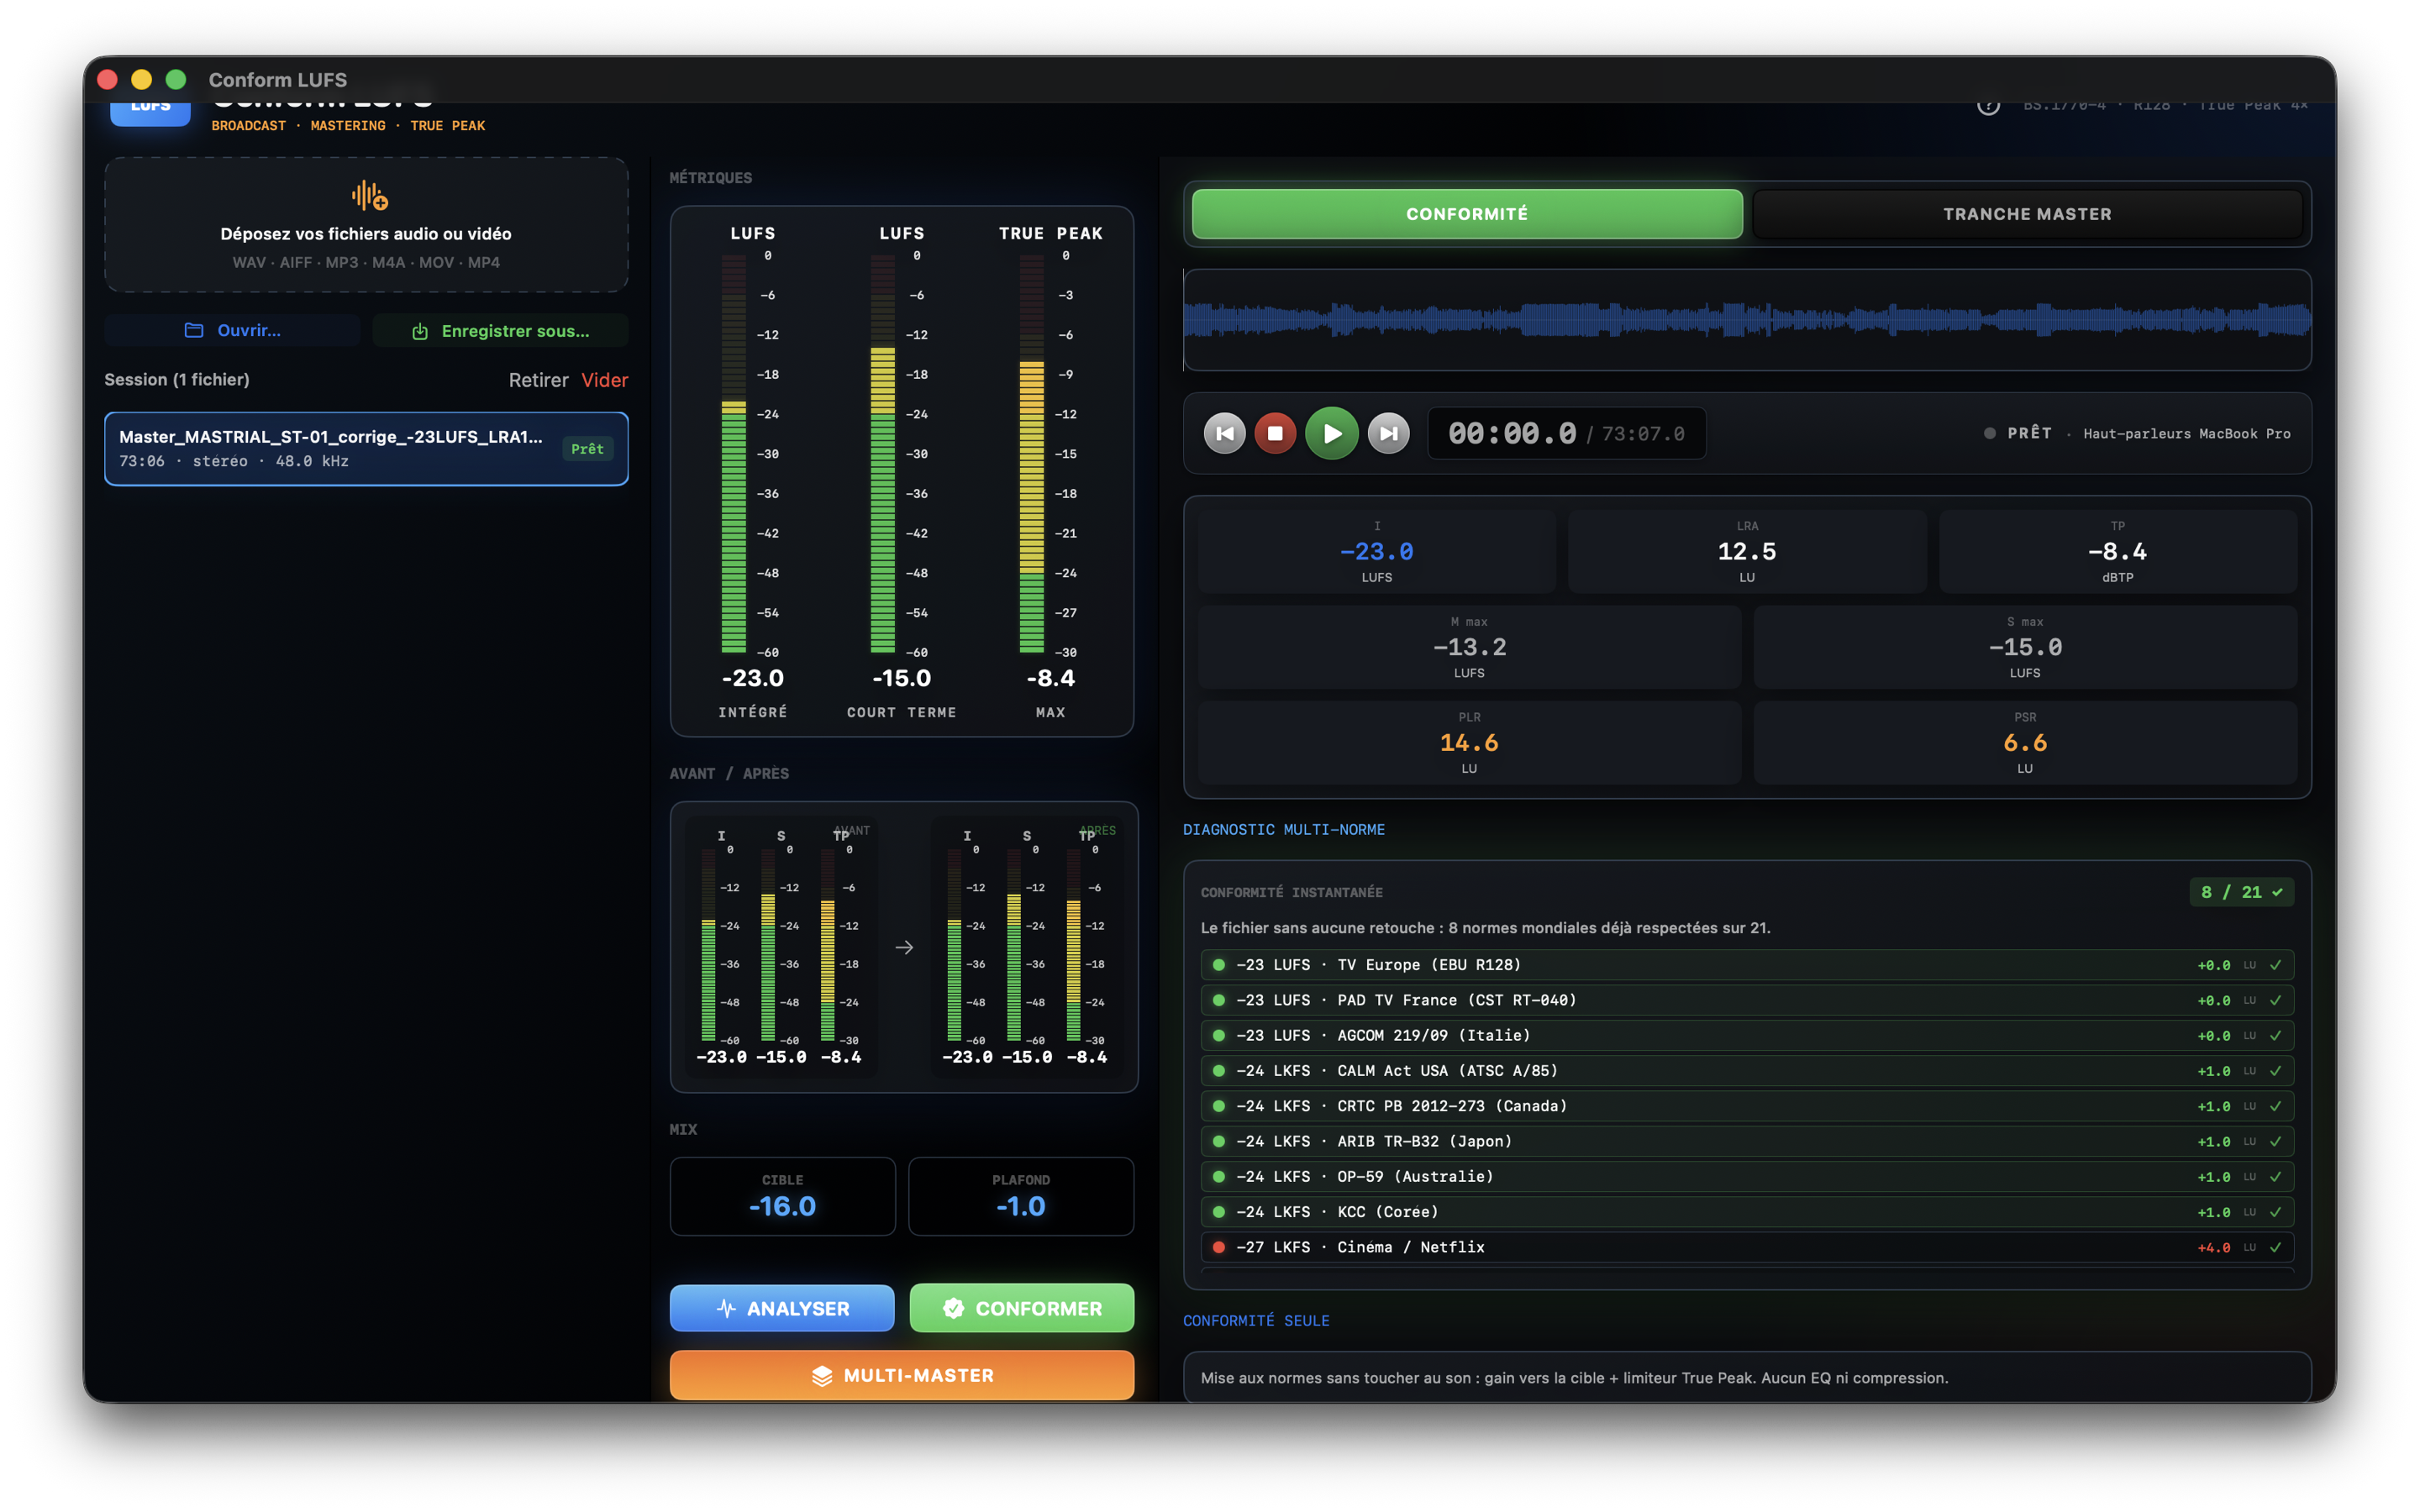
Task: Select the PAD TV France (CST RT-040) row
Action: pos(1746,1000)
